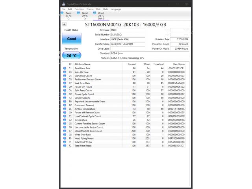
Task: Click the Power On Hours value field
Action: point(180,48)
